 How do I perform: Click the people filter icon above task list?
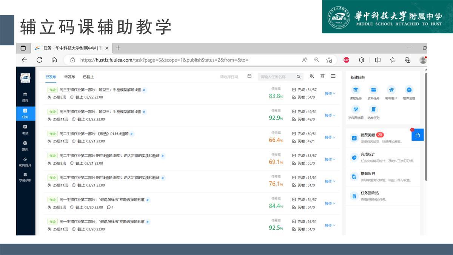point(312,76)
